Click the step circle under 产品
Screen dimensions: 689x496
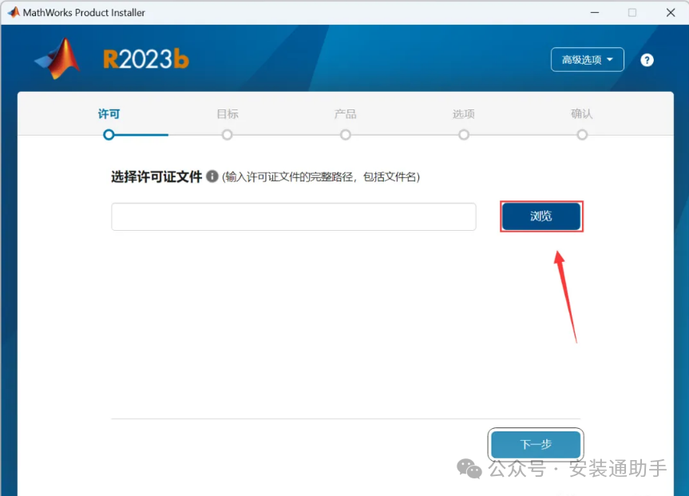click(346, 134)
